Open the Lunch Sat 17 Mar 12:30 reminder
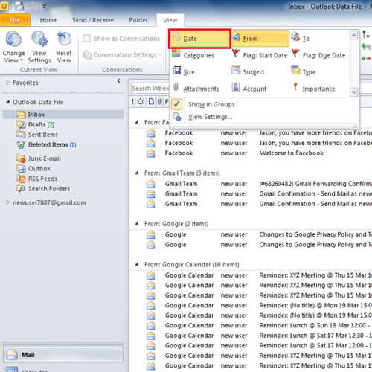The image size is (372, 372). (258, 336)
